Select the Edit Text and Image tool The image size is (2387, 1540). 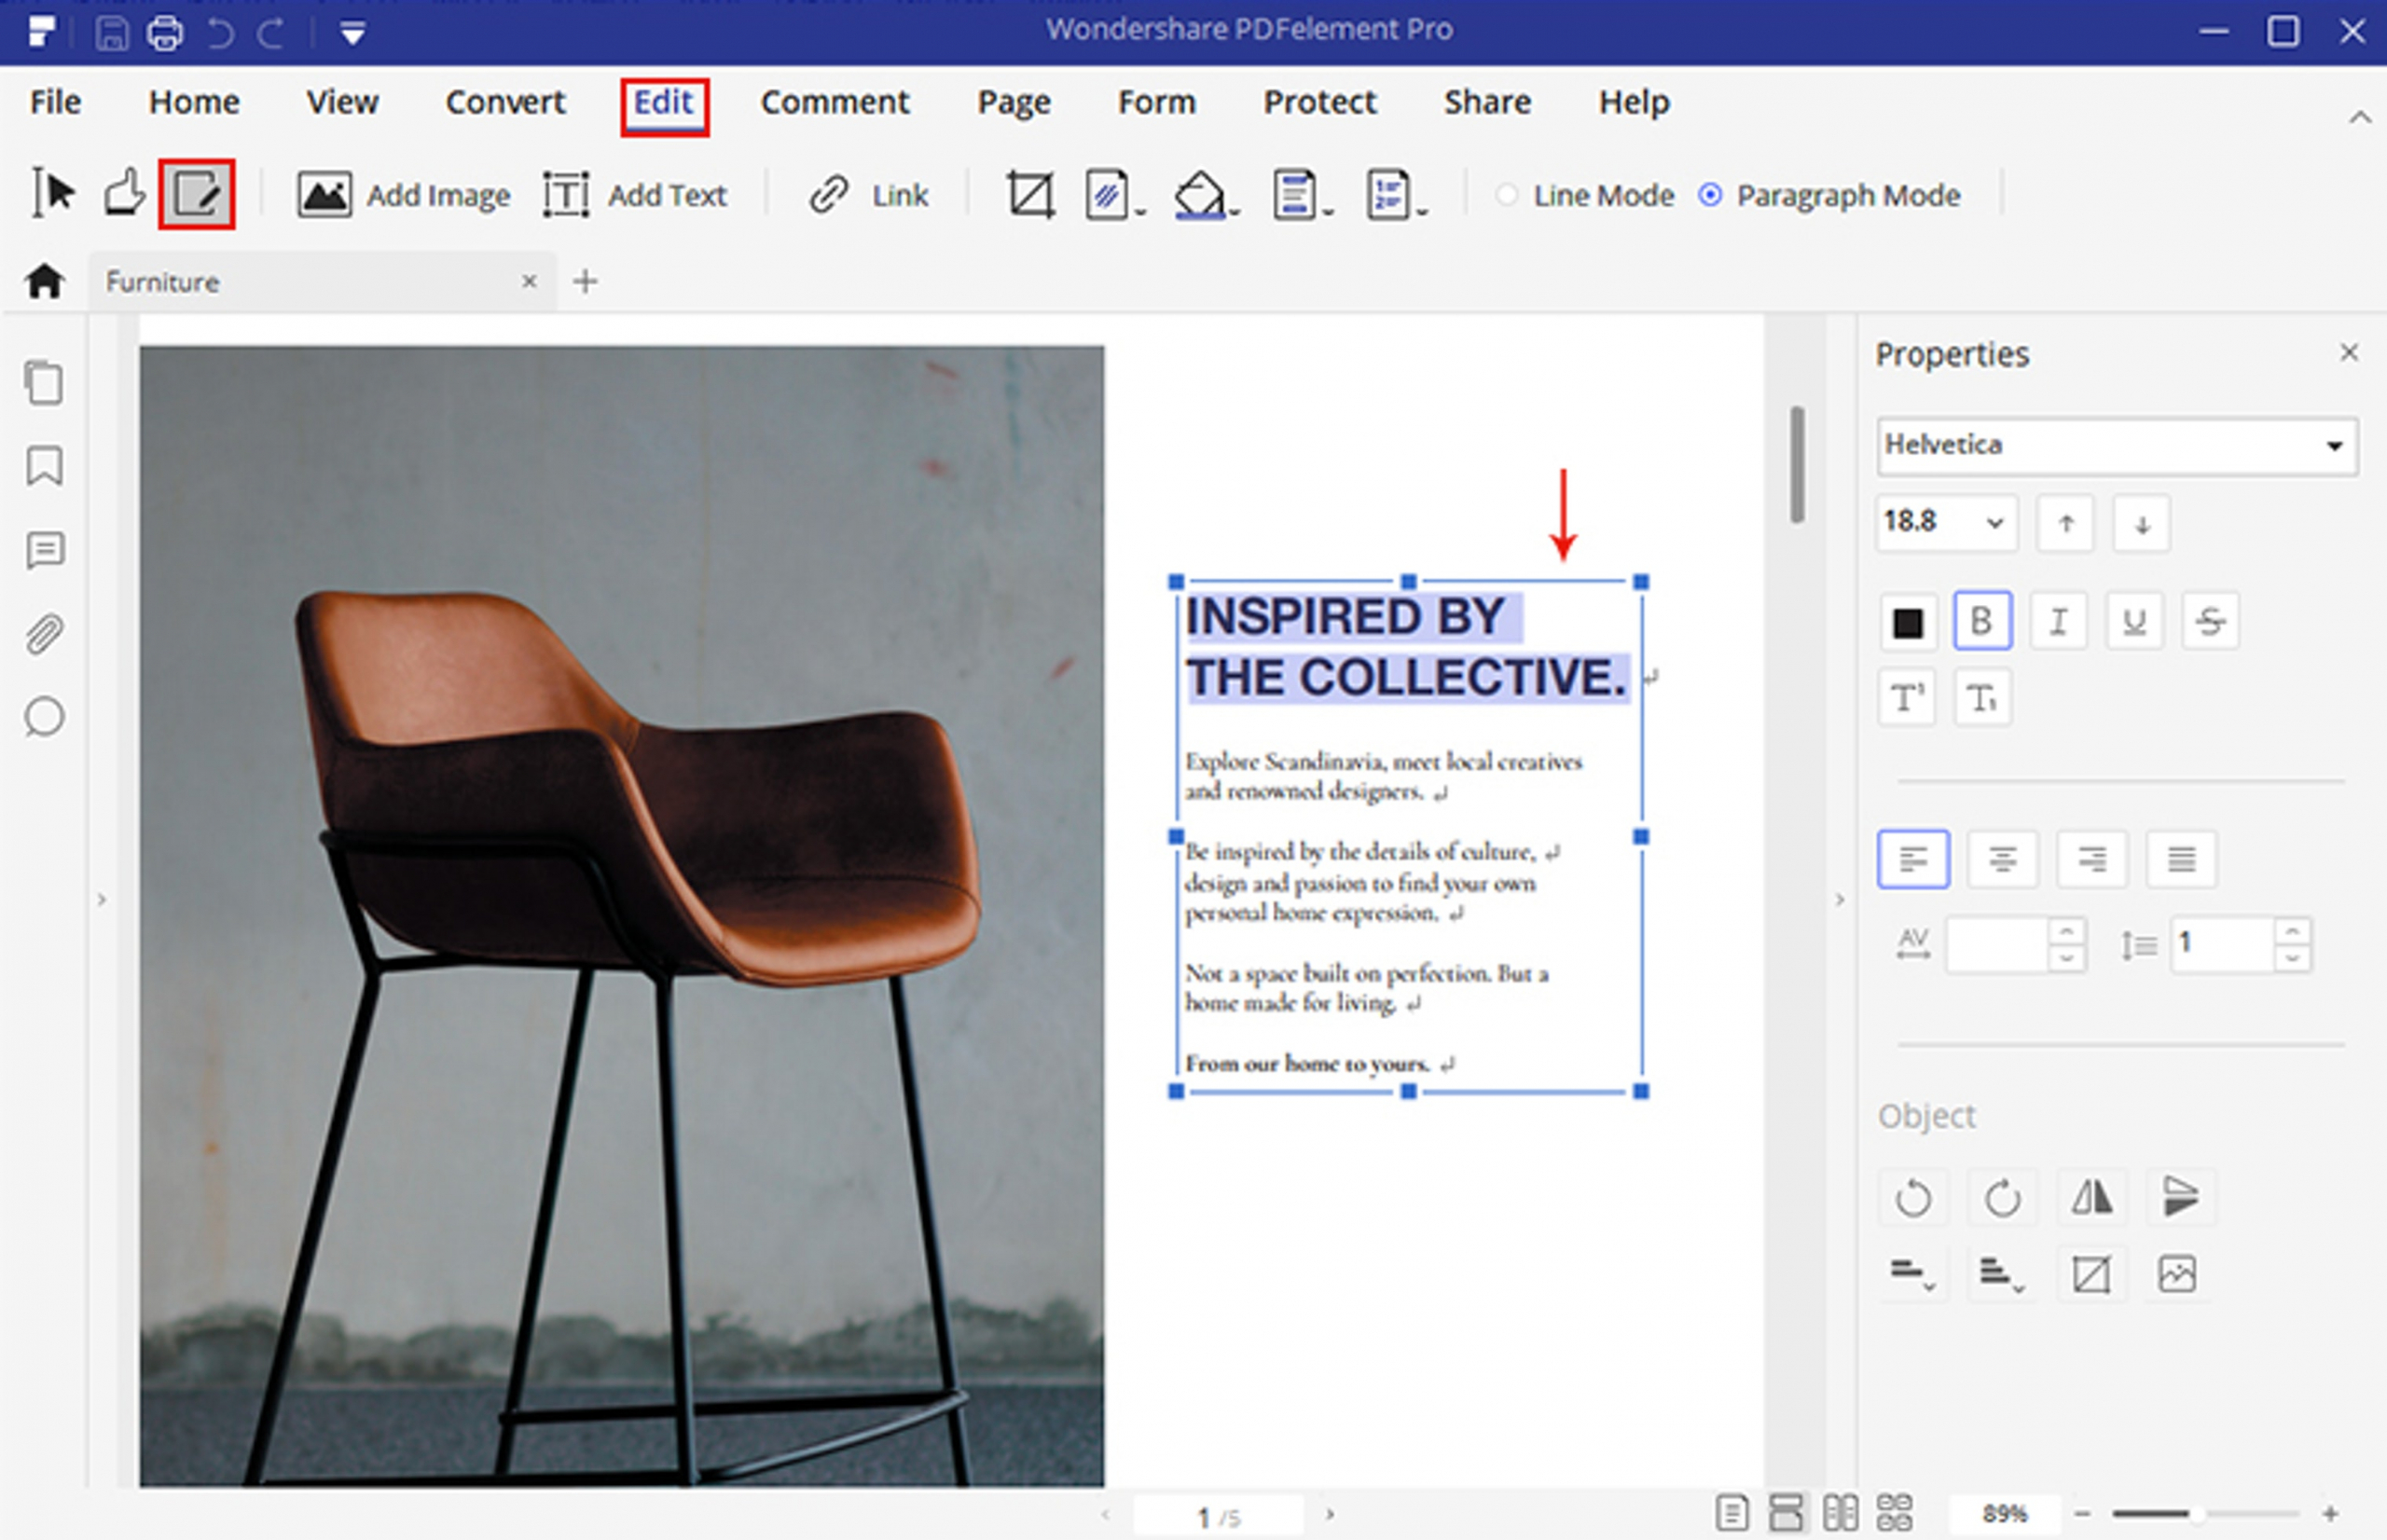tap(196, 194)
